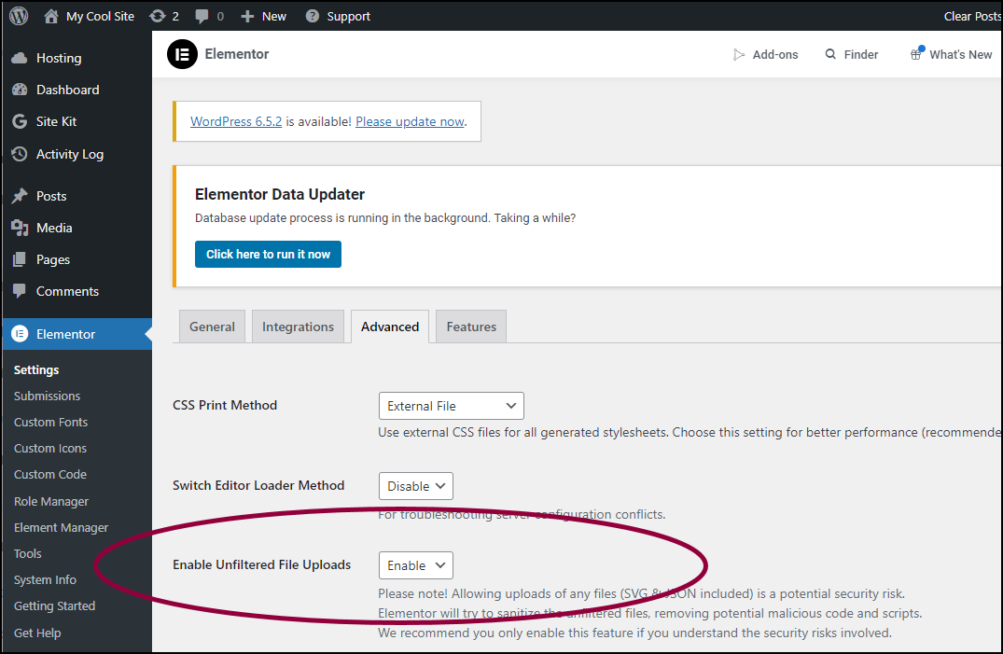Click the What's New gift icon
1003x654 pixels.
click(916, 54)
